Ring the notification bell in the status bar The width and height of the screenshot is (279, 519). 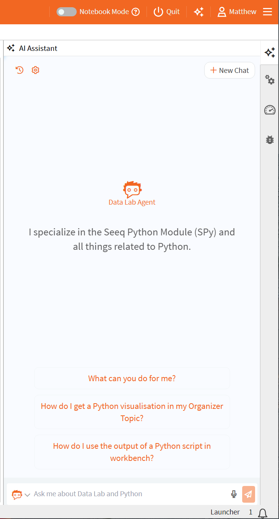[262, 512]
